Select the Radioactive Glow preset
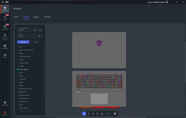This screenshot has width=186, height=118. pos(24,89)
